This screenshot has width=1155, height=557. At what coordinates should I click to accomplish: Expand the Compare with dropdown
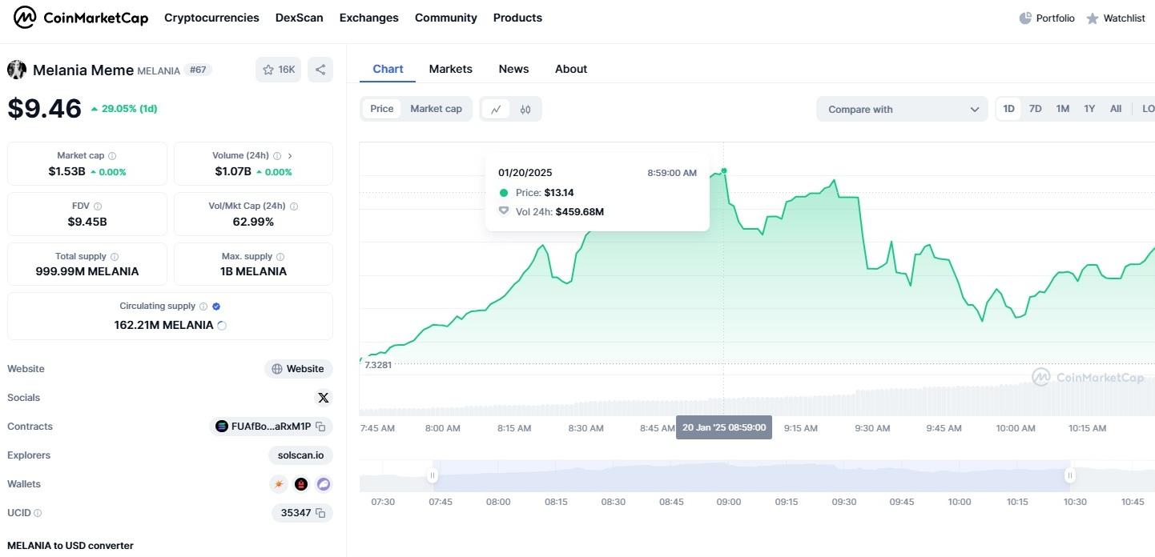pyautogui.click(x=903, y=110)
